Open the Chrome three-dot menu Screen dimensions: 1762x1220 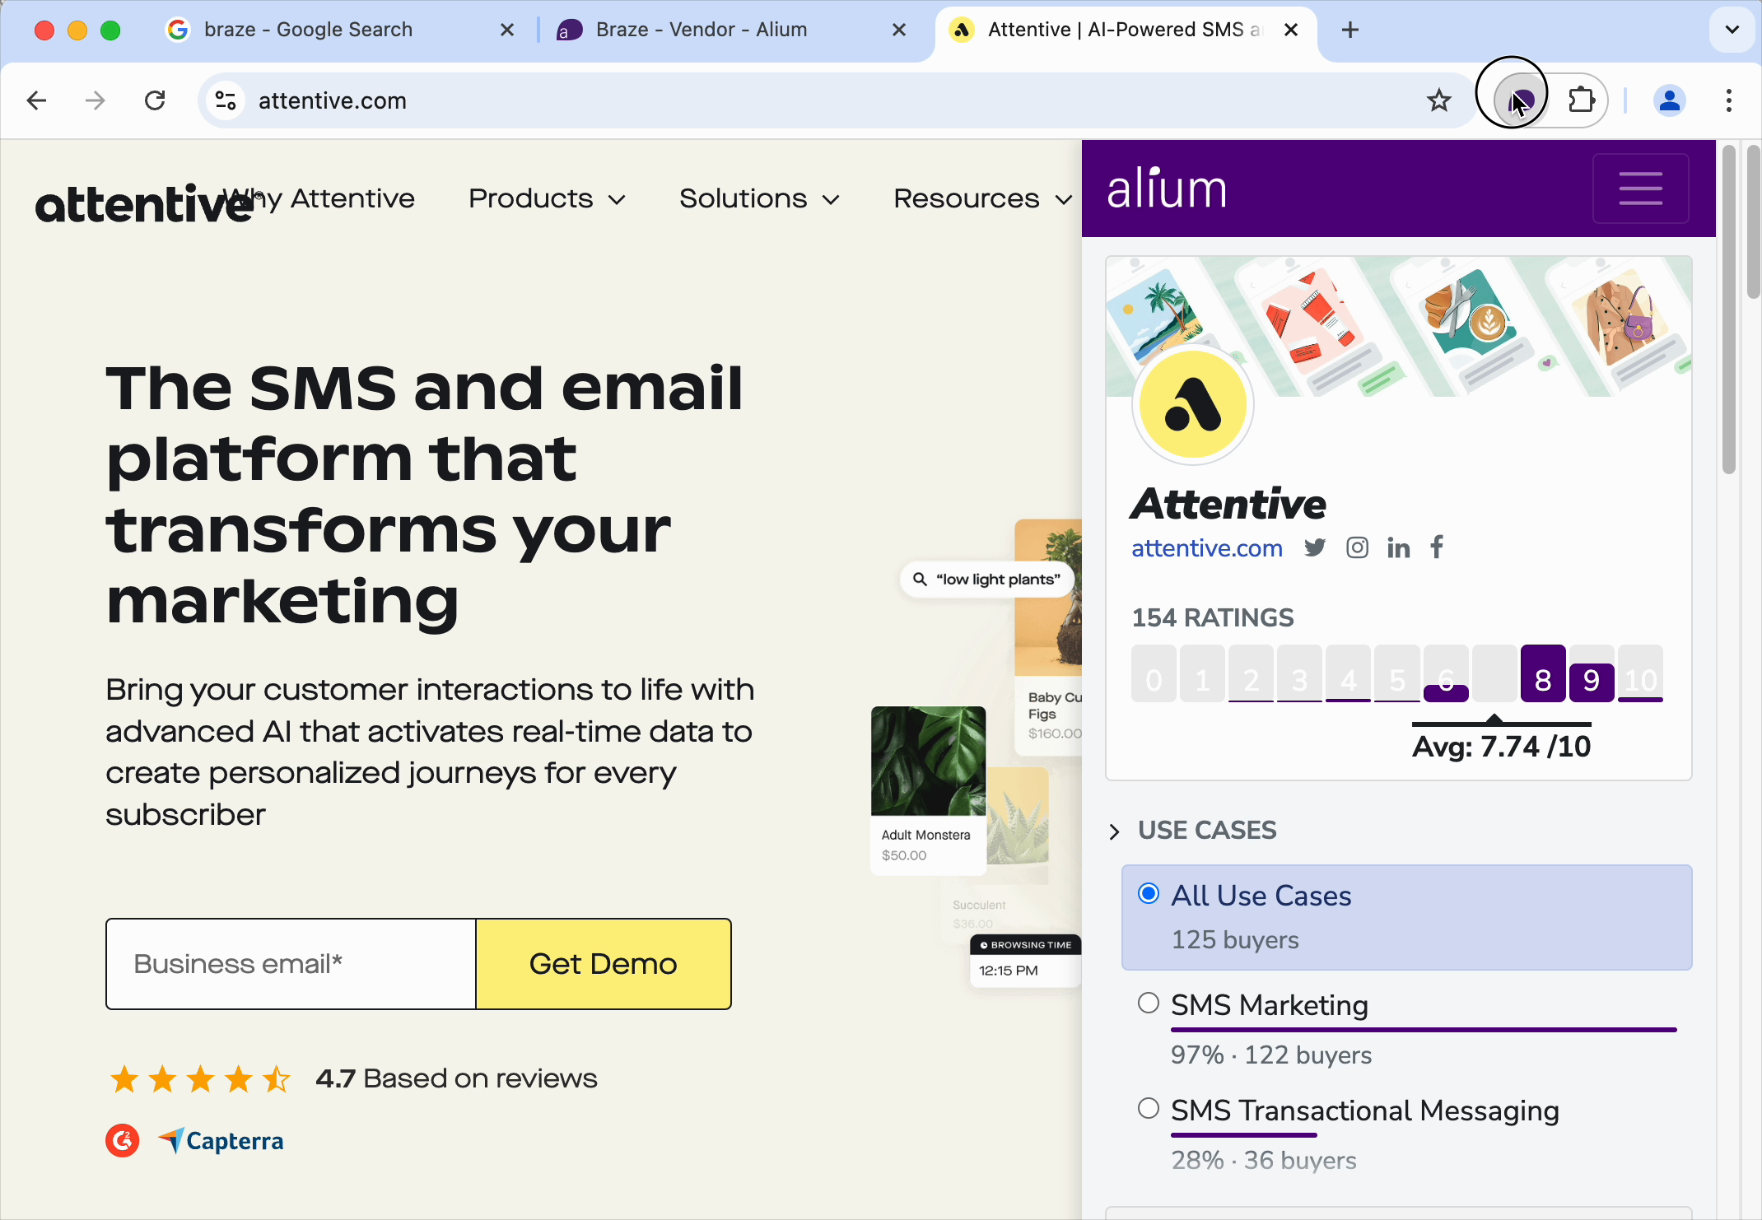click(x=1729, y=100)
